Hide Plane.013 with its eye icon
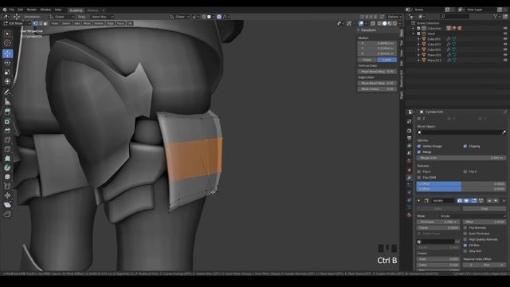Image resolution: width=510 pixels, height=287 pixels. click(505, 61)
